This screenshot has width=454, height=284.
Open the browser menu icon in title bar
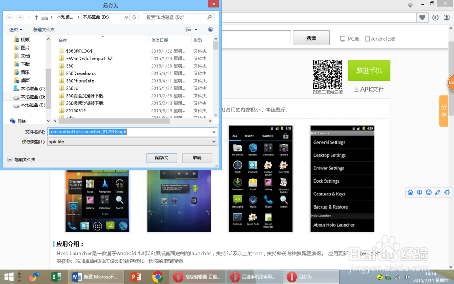click(x=410, y=5)
